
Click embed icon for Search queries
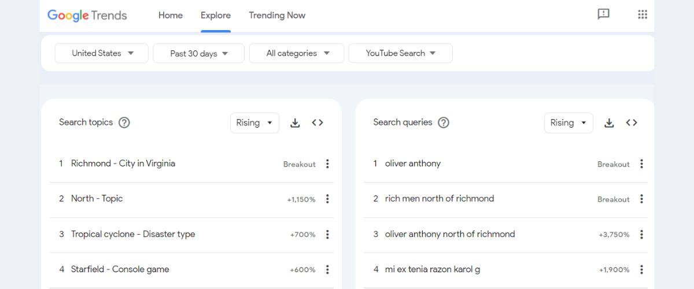[632, 123]
